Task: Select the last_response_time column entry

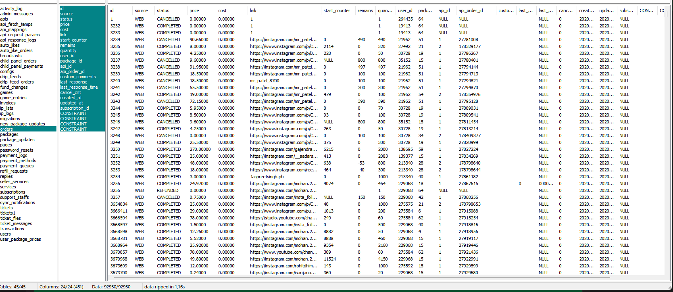Action: (x=79, y=87)
